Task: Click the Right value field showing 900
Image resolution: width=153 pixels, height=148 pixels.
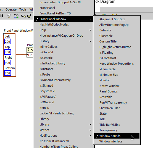Action: coord(7,63)
